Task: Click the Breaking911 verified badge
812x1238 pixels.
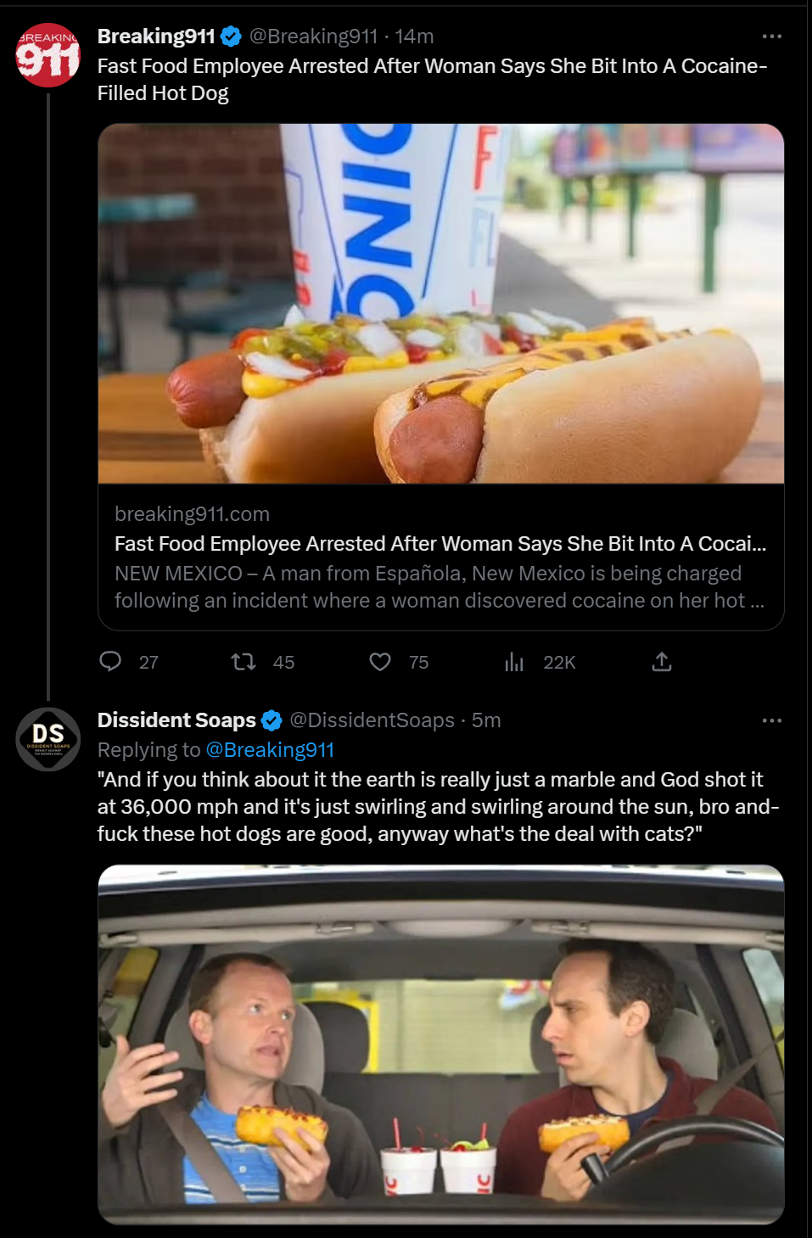Action: [x=231, y=36]
